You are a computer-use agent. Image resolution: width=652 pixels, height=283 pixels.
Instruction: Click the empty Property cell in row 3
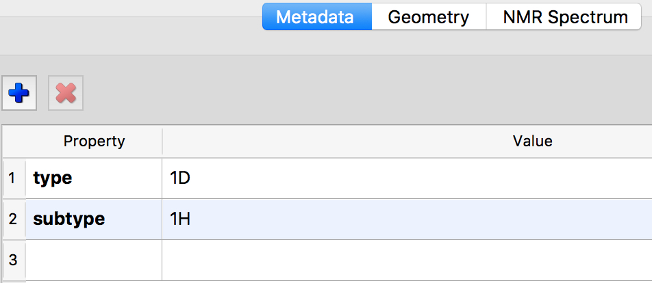pyautogui.click(x=94, y=260)
